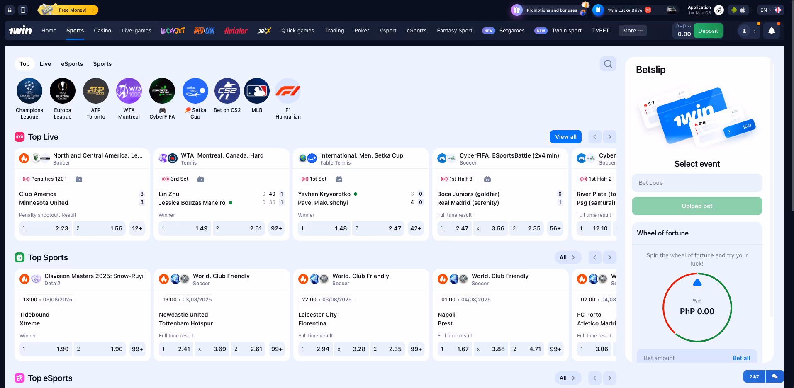This screenshot has width=794, height=388.
Task: Click the 24/7 support button
Action: (754, 376)
